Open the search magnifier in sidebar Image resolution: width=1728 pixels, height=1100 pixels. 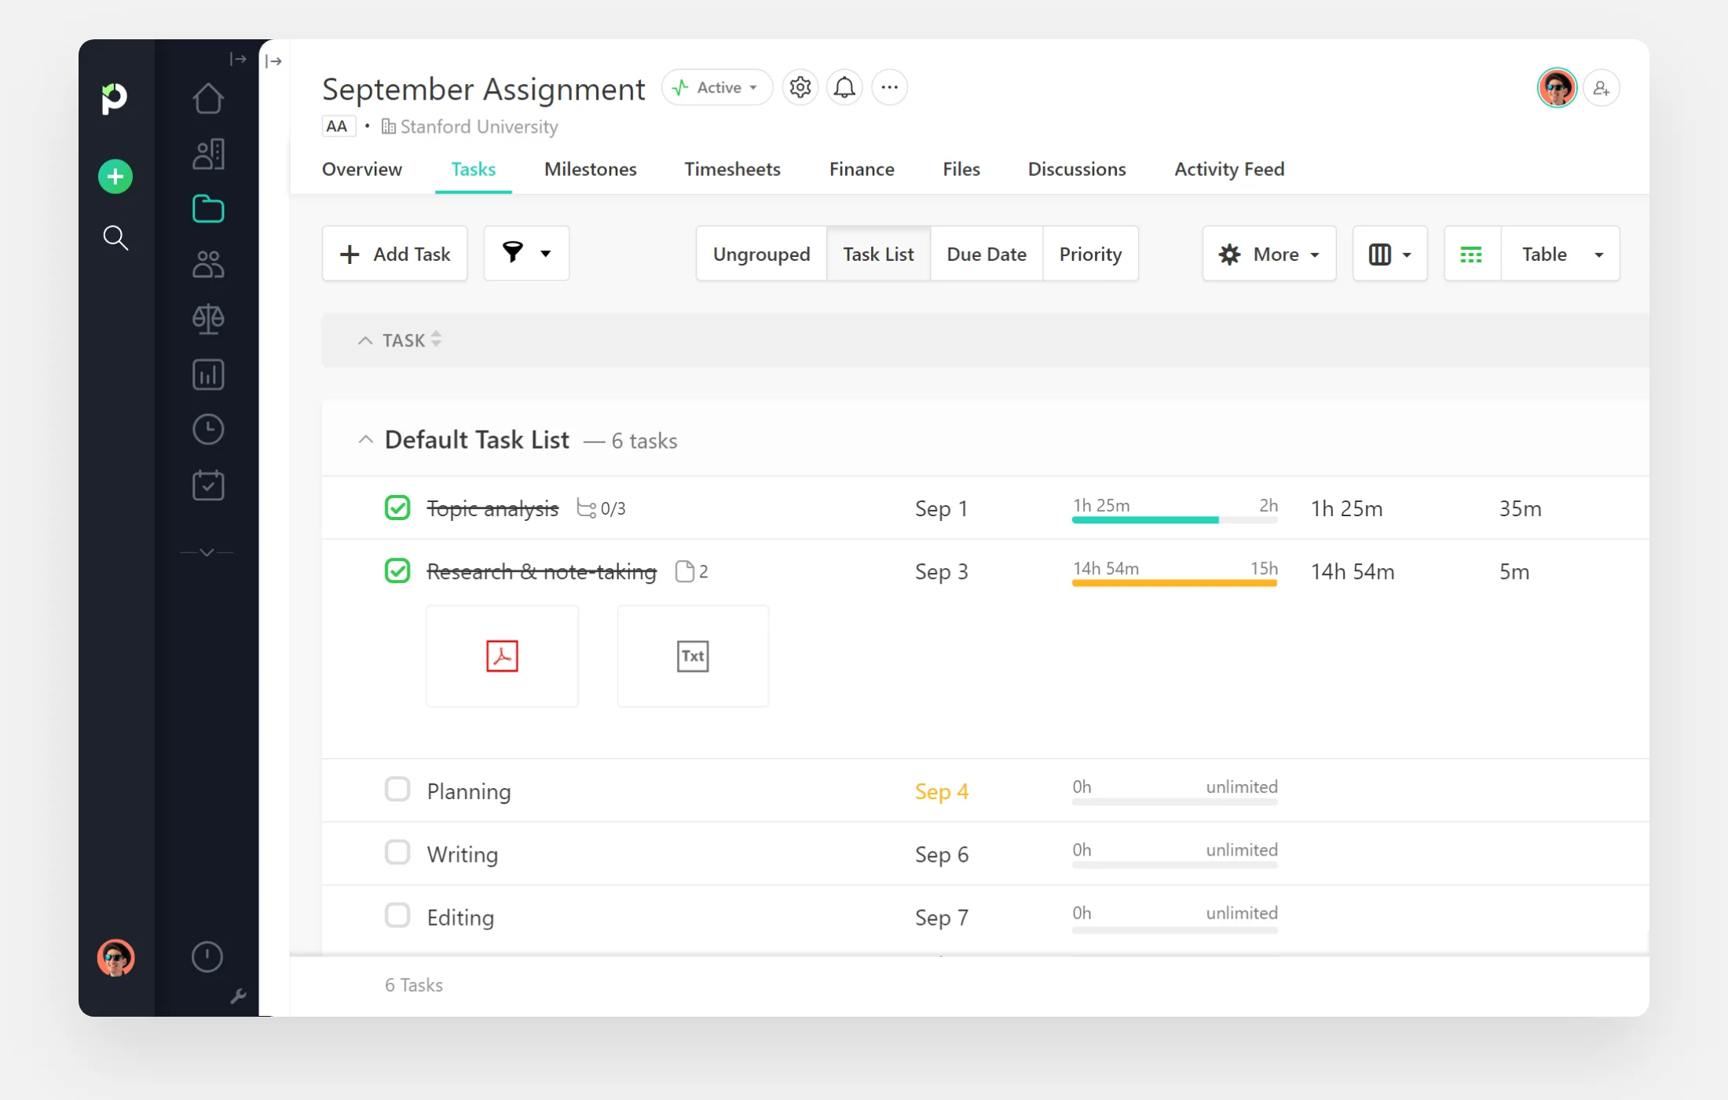click(115, 237)
